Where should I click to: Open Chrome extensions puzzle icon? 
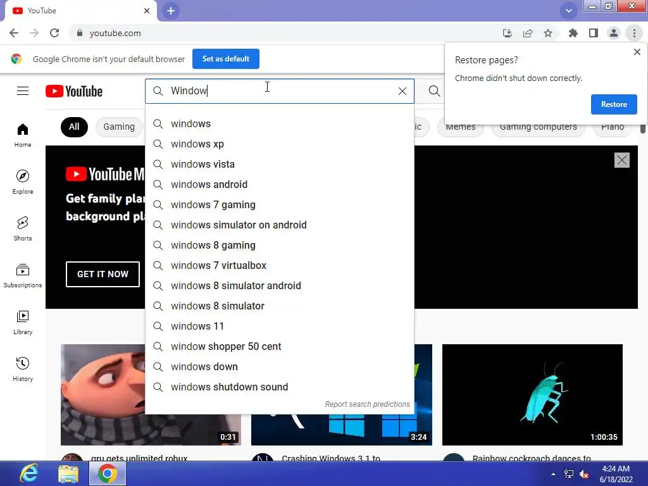pos(573,33)
